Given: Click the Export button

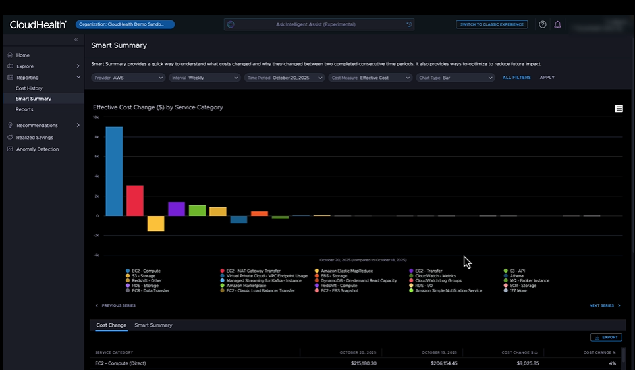Looking at the screenshot, I should pos(606,338).
